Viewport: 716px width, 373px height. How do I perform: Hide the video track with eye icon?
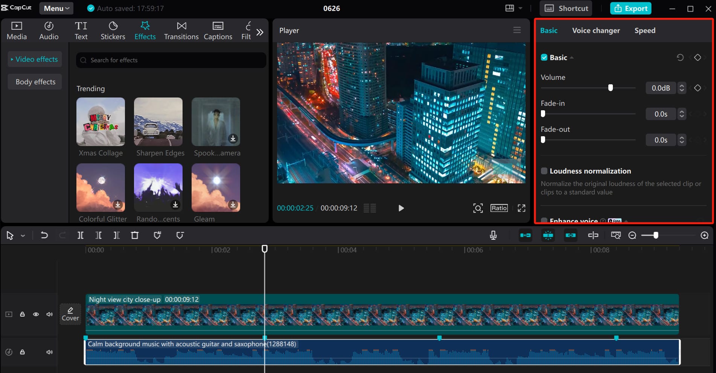tap(36, 314)
